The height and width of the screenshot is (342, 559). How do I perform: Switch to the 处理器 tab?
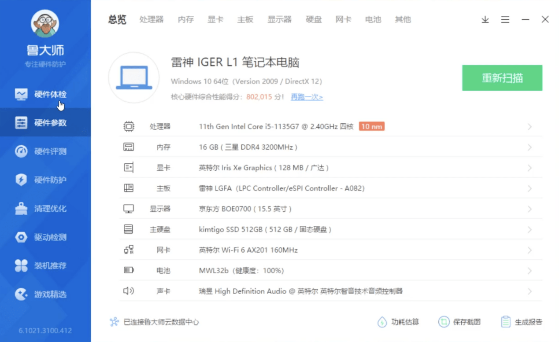152,19
